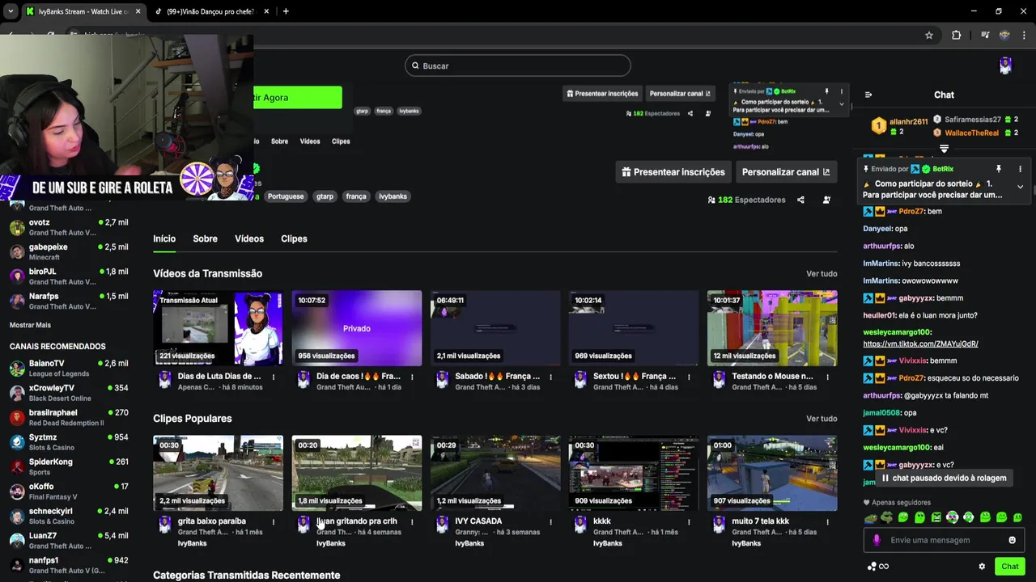Open the large Clipes channel tab
Screen dimensions: 1036x582
[294, 238]
